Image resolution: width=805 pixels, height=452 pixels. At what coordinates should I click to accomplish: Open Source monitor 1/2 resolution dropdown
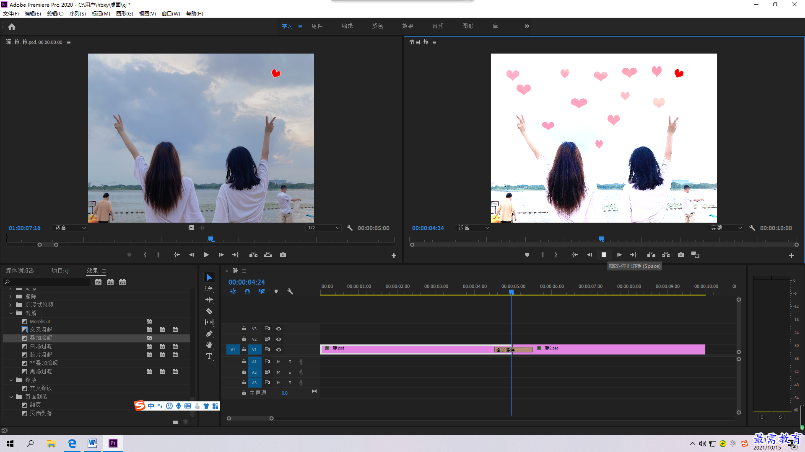pyautogui.click(x=323, y=228)
